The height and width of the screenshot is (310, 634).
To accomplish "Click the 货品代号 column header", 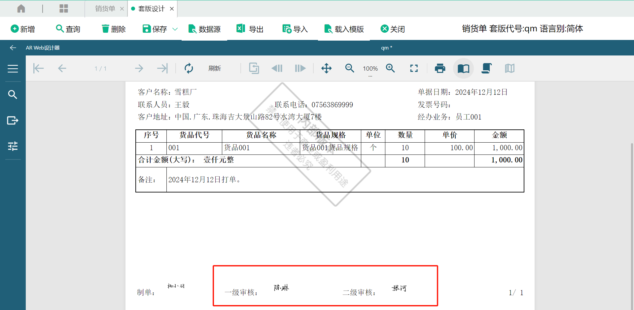I will [x=194, y=135].
